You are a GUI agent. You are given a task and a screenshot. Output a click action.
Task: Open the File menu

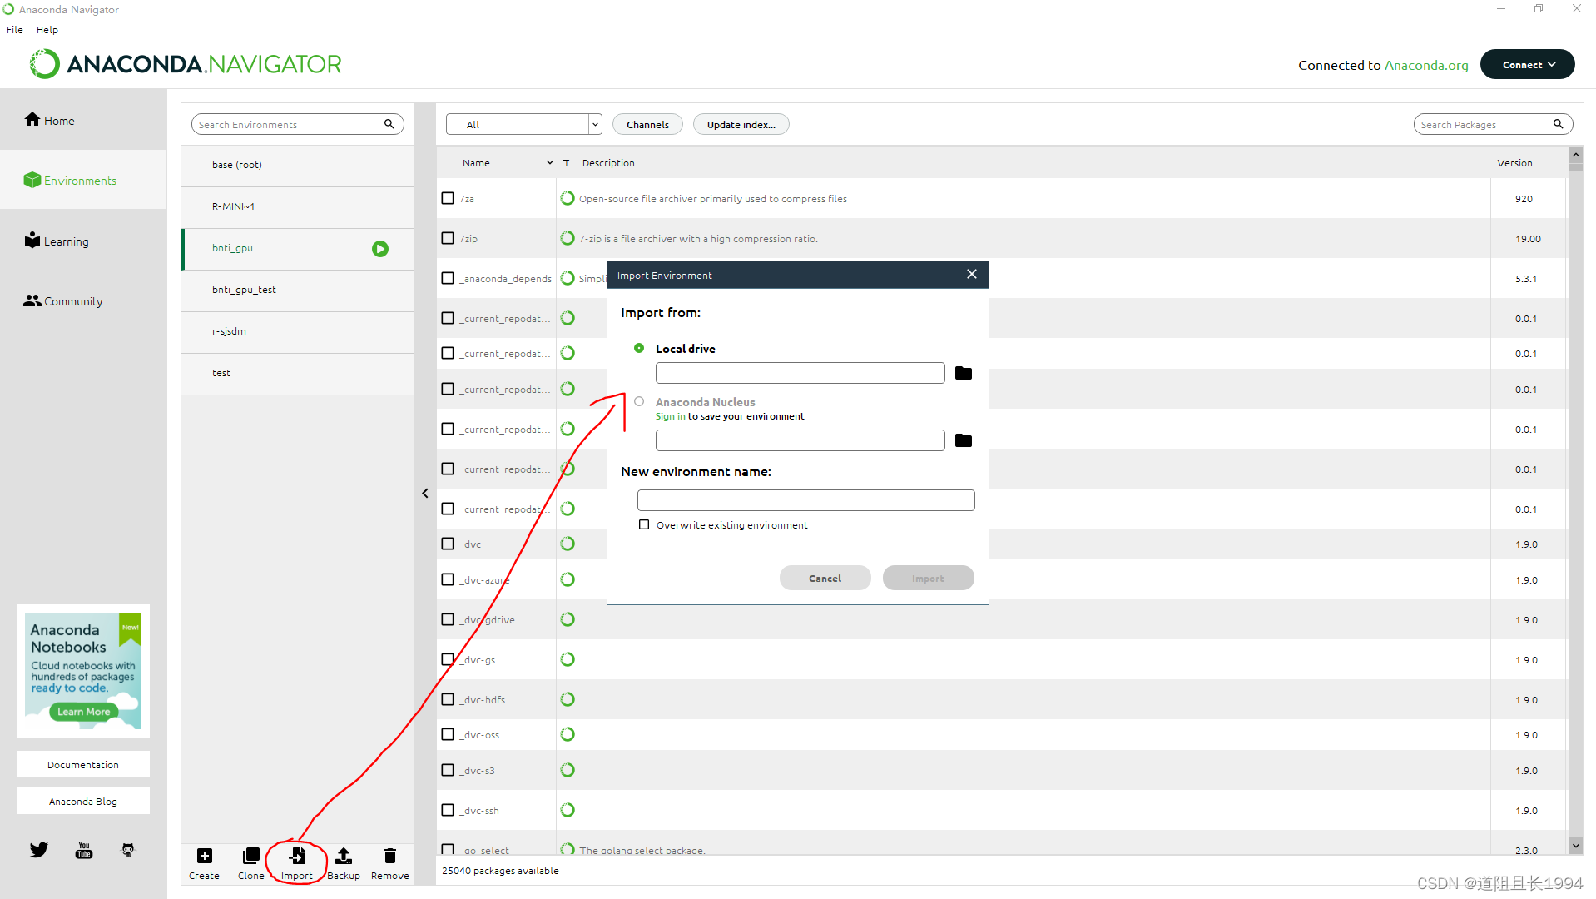(15, 29)
